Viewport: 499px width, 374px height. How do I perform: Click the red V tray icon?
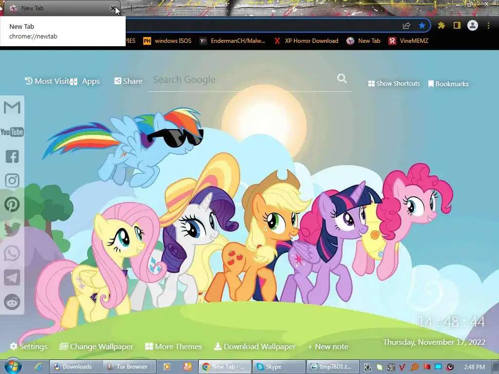(402, 367)
